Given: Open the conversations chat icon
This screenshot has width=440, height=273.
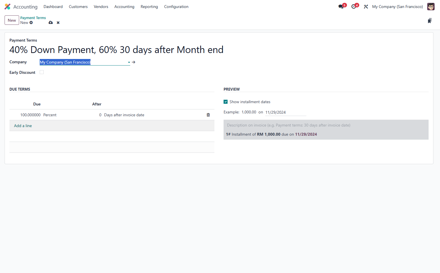Looking at the screenshot, I should point(341,7).
